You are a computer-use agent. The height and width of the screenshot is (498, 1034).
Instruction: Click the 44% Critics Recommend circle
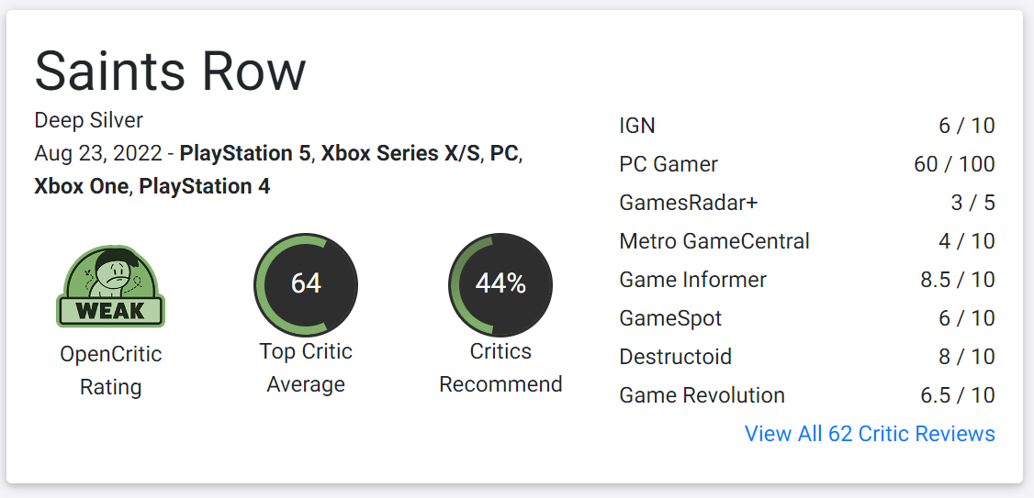[x=500, y=284]
